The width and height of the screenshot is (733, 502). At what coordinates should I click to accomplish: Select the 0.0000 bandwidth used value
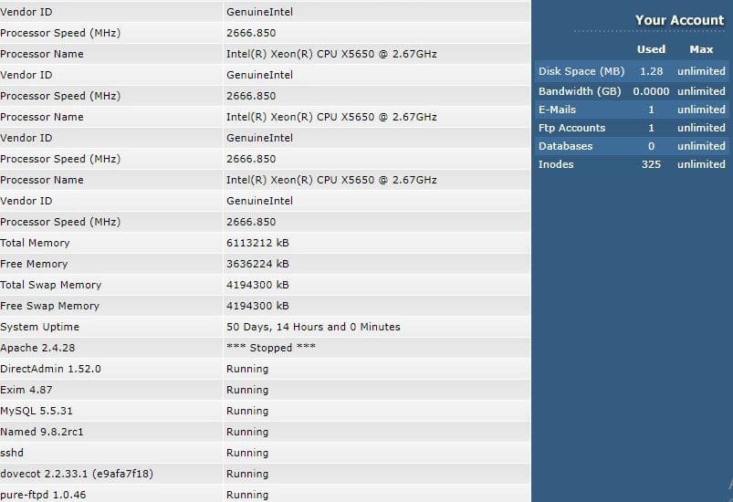651,91
